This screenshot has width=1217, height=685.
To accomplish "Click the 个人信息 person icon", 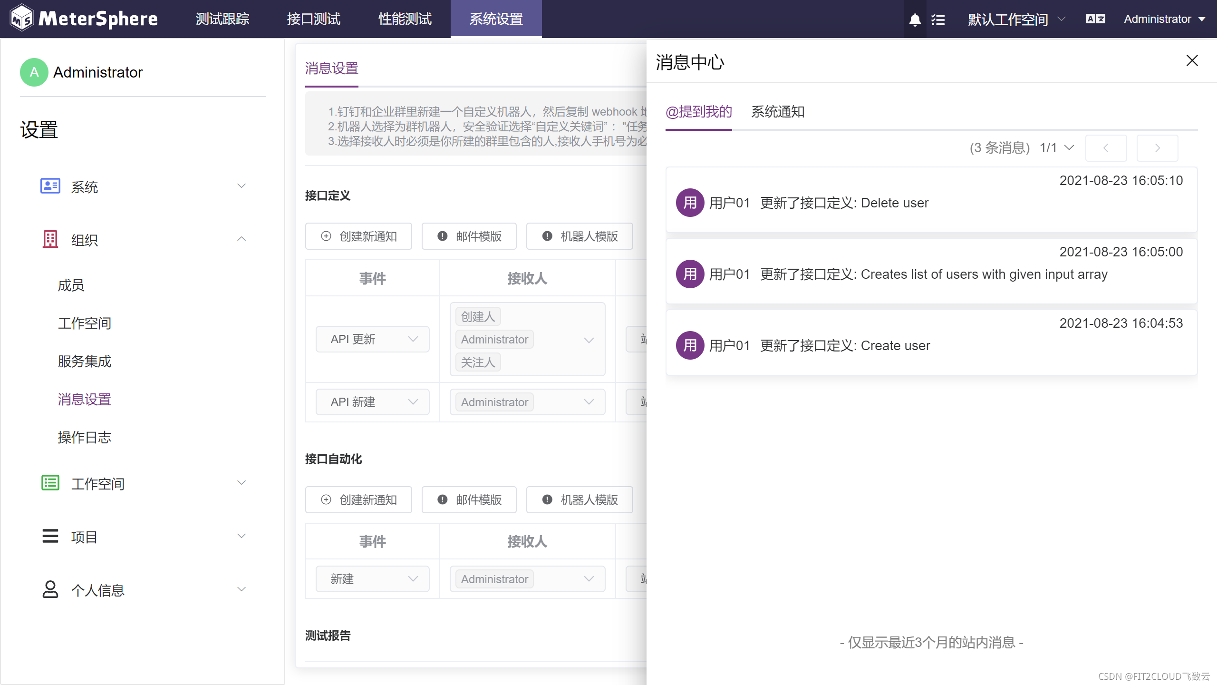I will click(50, 589).
